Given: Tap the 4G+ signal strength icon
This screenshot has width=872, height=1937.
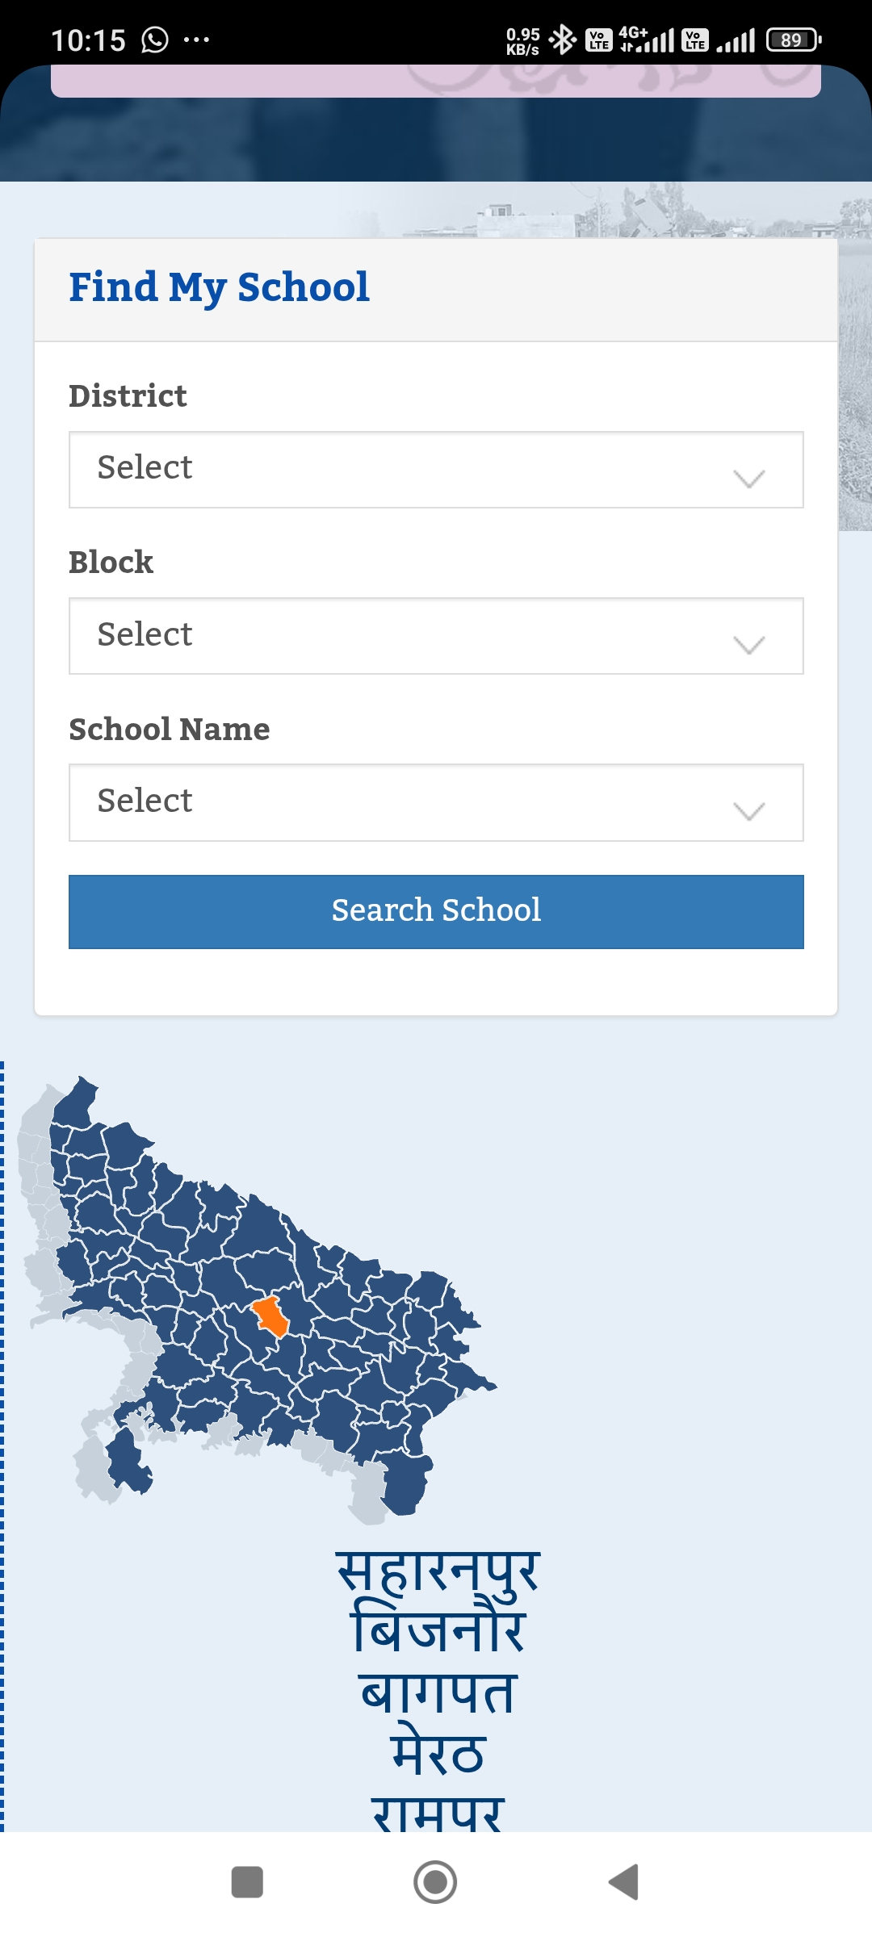Looking at the screenshot, I should tap(647, 40).
